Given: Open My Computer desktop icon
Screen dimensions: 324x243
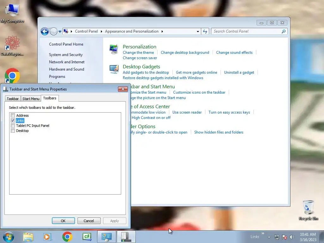Looking at the screenshot, I should pyautogui.click(x=12, y=13).
